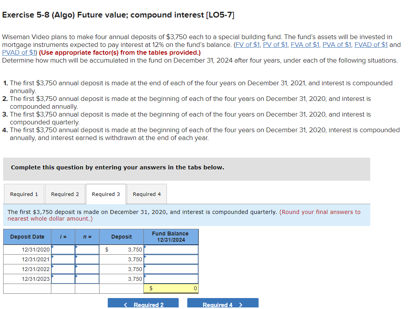Open the PVAD of $1 table link
This screenshot has height=309, width=411.
18,52
